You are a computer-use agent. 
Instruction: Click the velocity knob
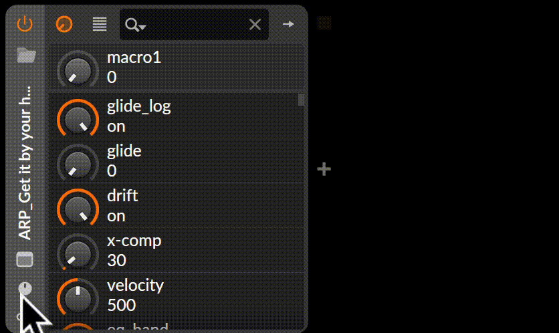[78, 298]
